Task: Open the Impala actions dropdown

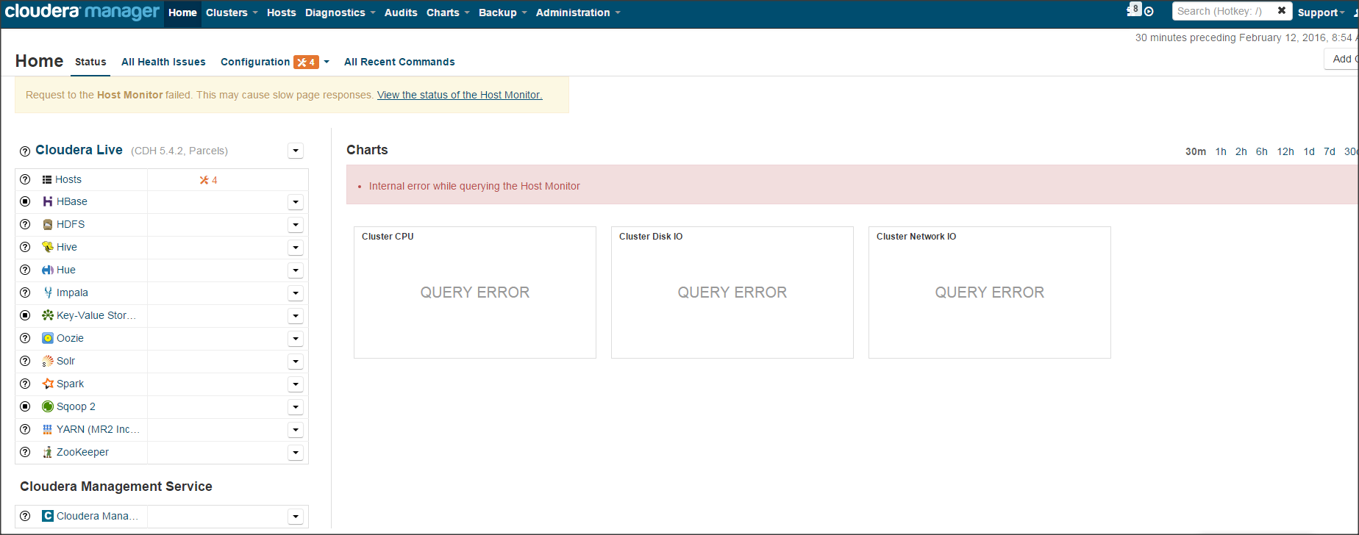Action: [x=296, y=293]
